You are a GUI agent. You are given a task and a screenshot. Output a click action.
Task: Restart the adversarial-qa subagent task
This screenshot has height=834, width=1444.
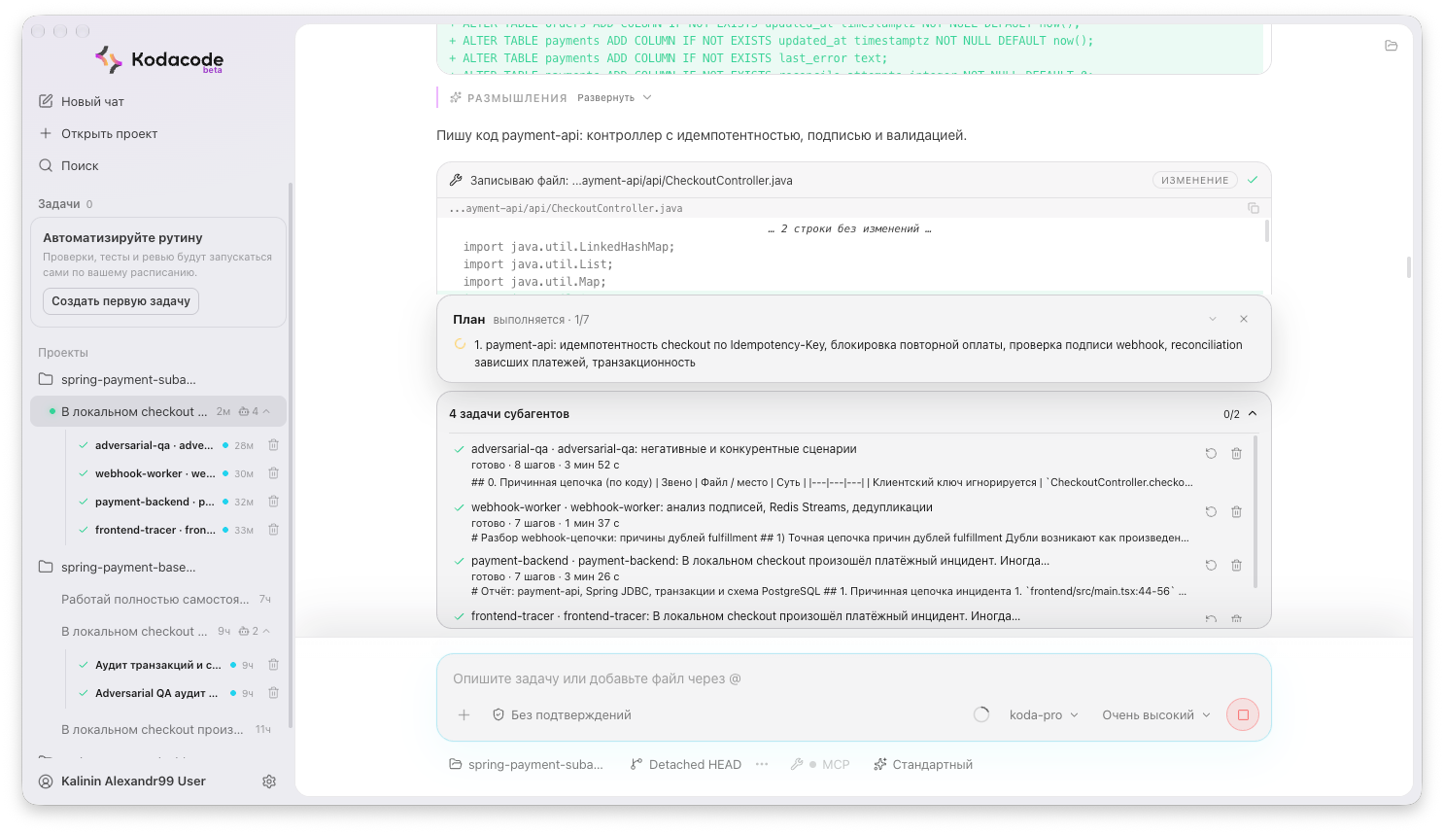point(1211,454)
